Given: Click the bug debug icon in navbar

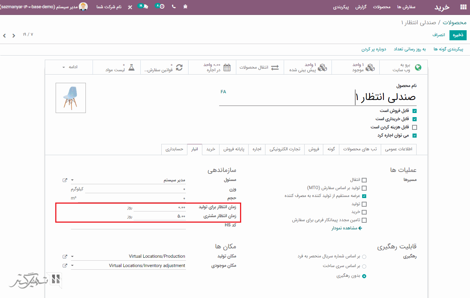Looking at the screenshot, I should [186, 7].
